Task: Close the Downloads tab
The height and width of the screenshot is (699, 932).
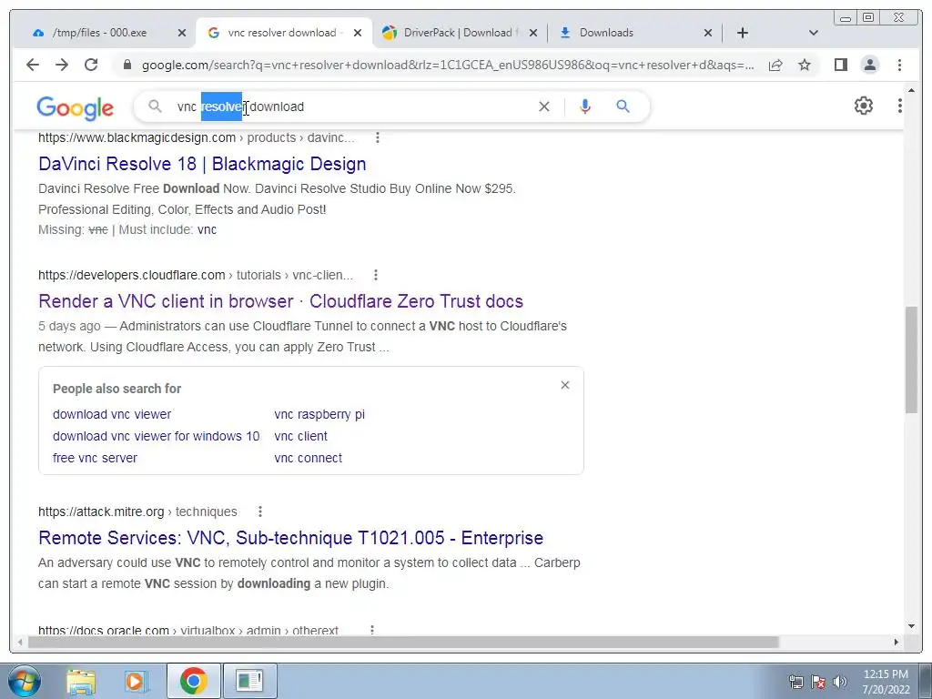Action: [708, 33]
